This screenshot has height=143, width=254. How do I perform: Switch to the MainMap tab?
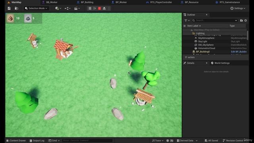coord(16,2)
